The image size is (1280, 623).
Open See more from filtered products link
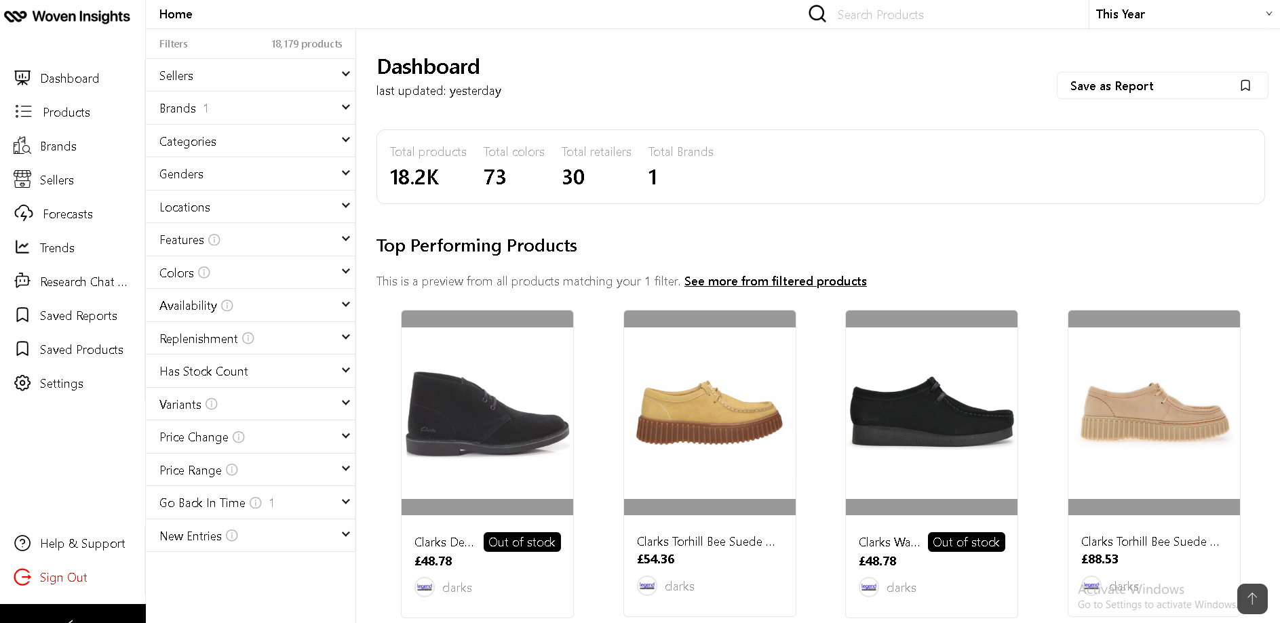[775, 281]
